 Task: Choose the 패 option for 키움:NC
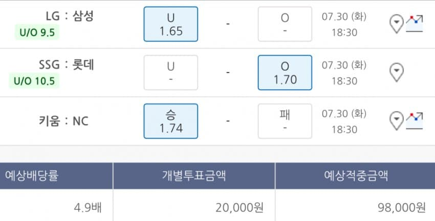[285, 120]
